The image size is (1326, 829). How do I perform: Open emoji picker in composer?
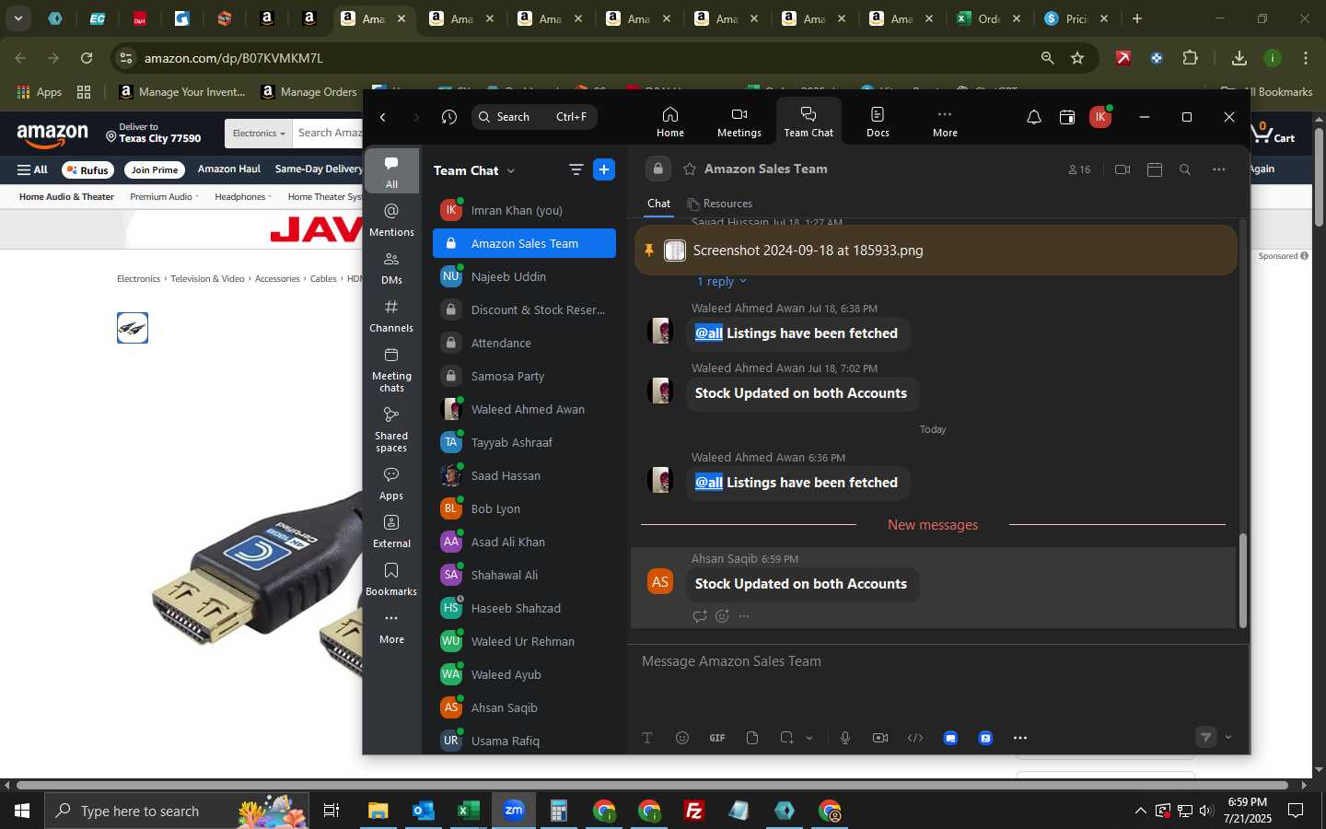coord(682,738)
